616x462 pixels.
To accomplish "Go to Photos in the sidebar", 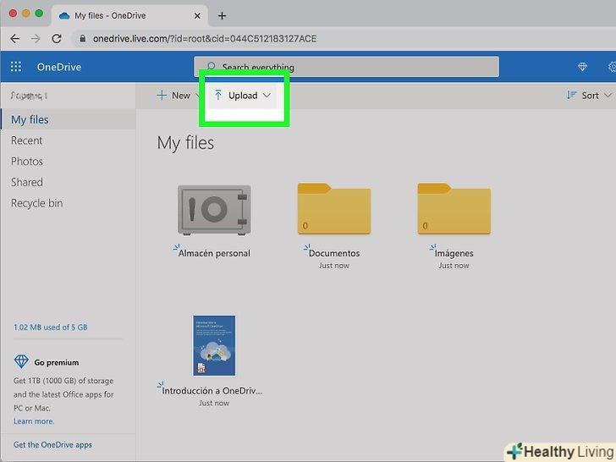I will tap(27, 162).
